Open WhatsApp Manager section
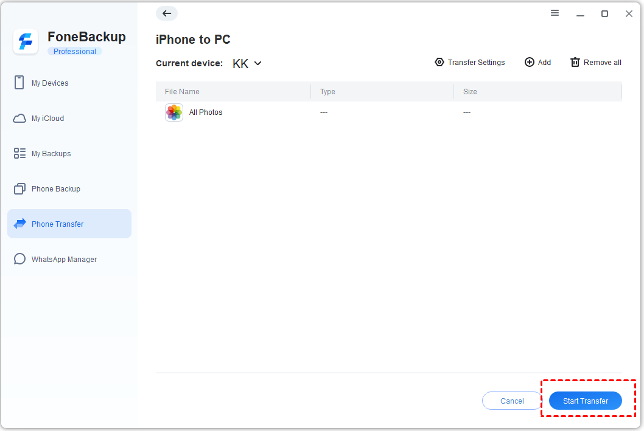The height and width of the screenshot is (431, 644). point(69,259)
